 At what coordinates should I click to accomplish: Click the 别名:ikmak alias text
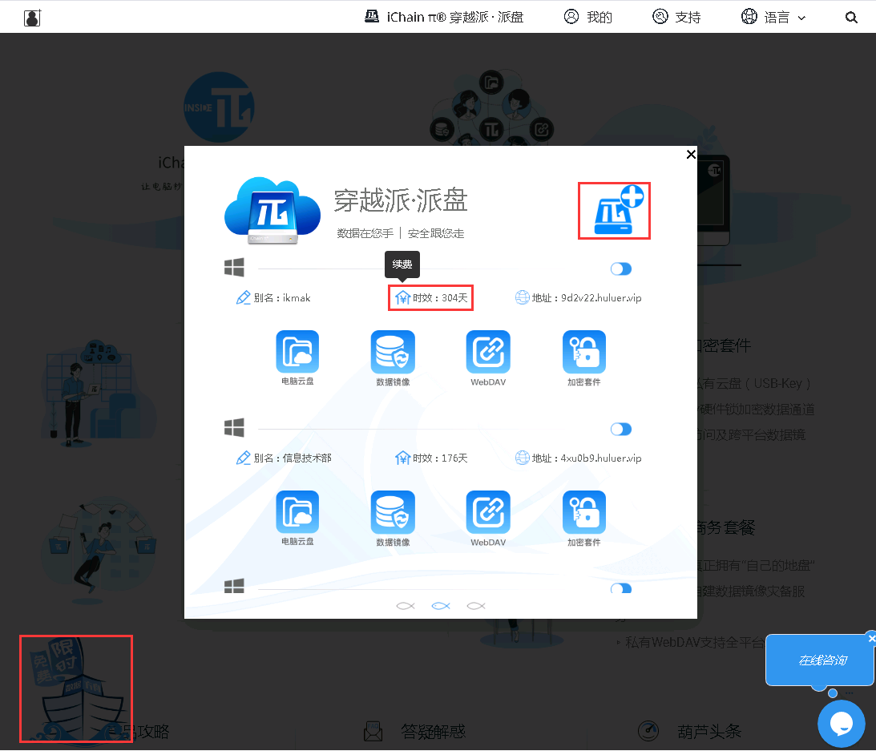click(x=282, y=298)
